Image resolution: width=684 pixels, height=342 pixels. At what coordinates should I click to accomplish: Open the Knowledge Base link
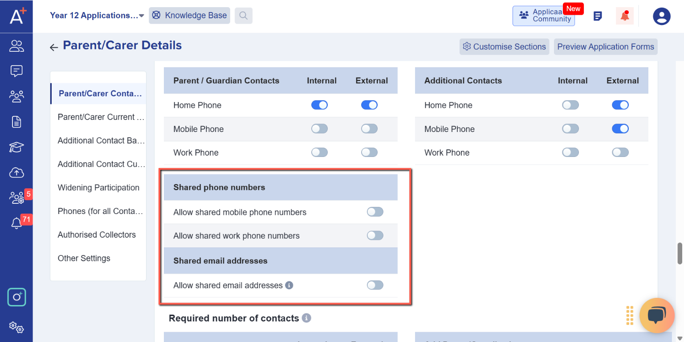coord(190,16)
